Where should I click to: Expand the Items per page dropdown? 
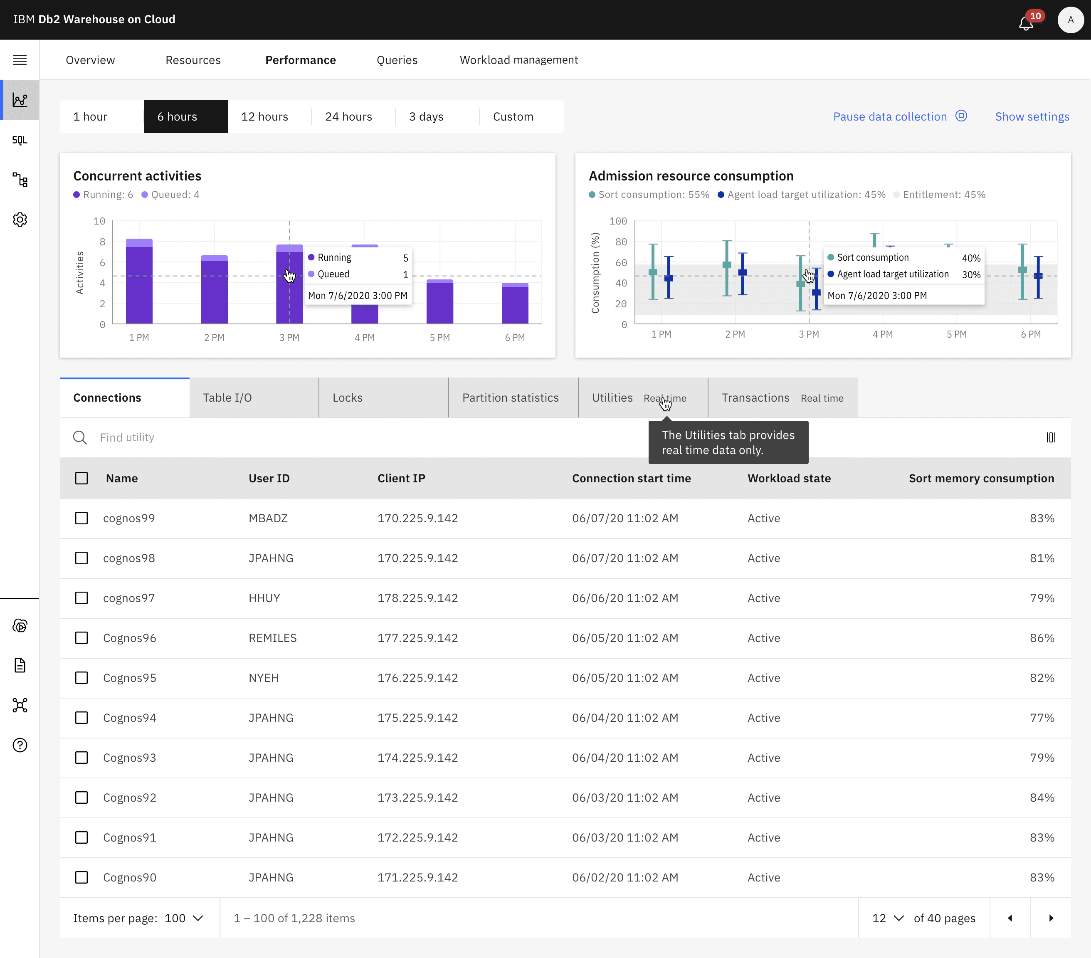184,918
